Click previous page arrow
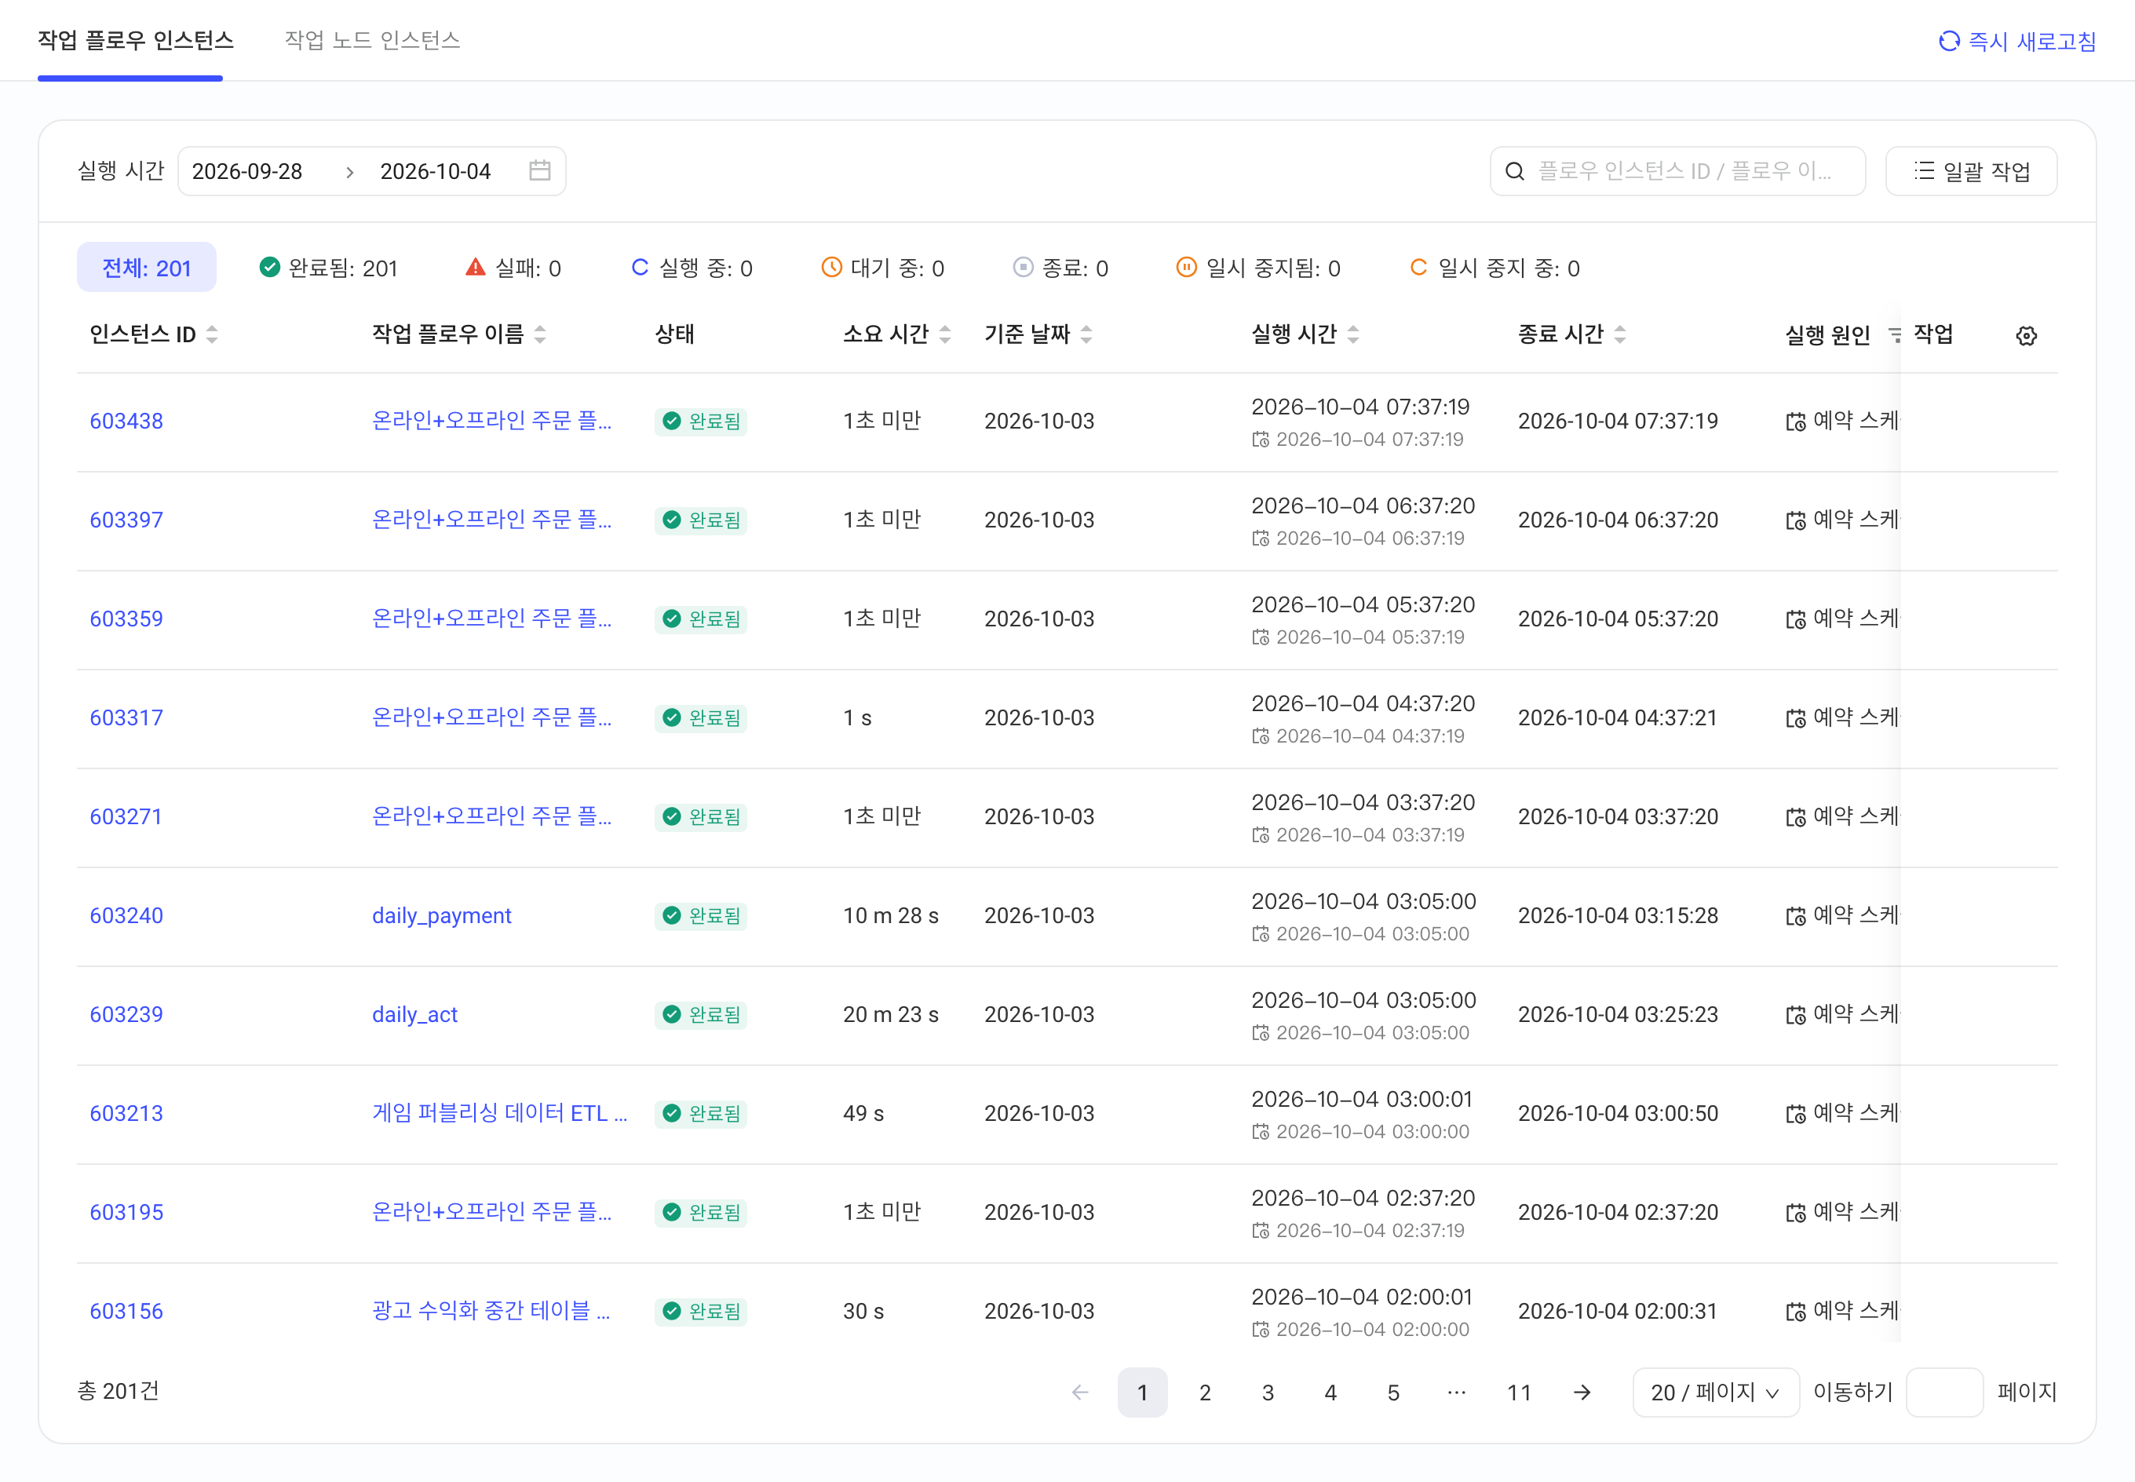The image size is (2135, 1482). point(1079,1392)
